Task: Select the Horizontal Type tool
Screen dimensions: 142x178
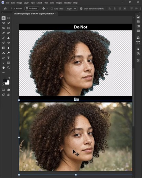Action: pyautogui.click(x=9, y=58)
